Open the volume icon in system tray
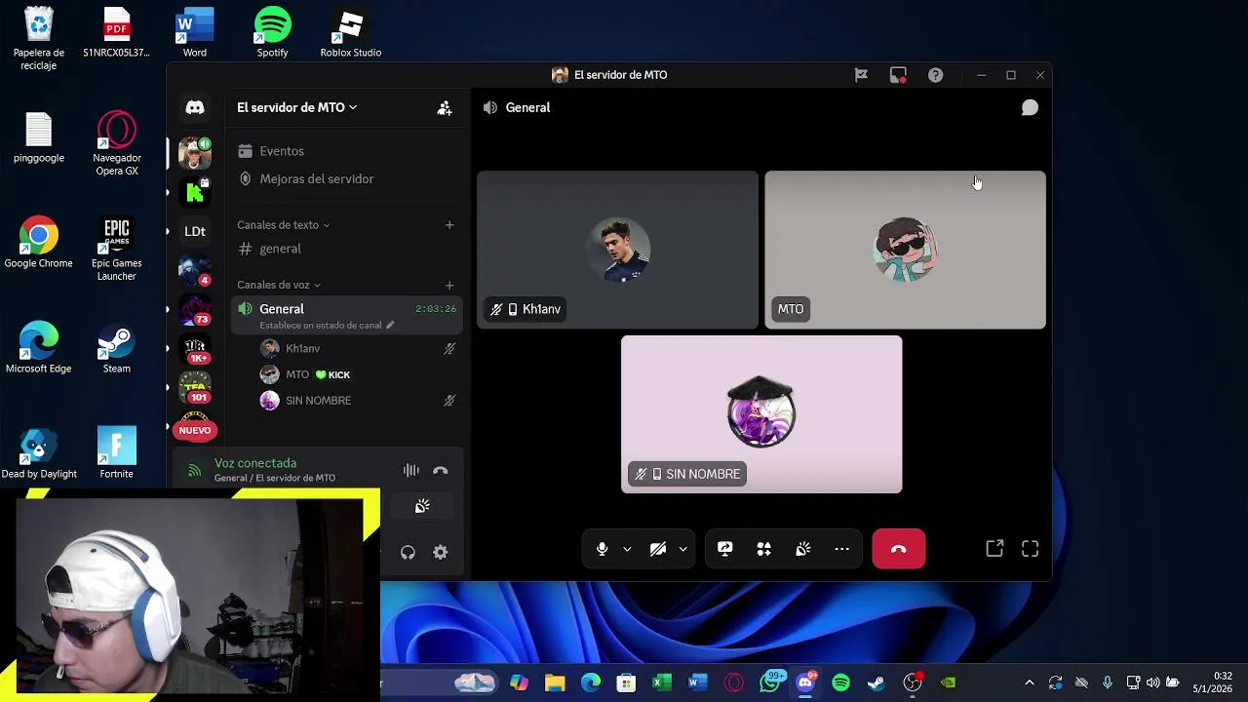 pos(1152,682)
